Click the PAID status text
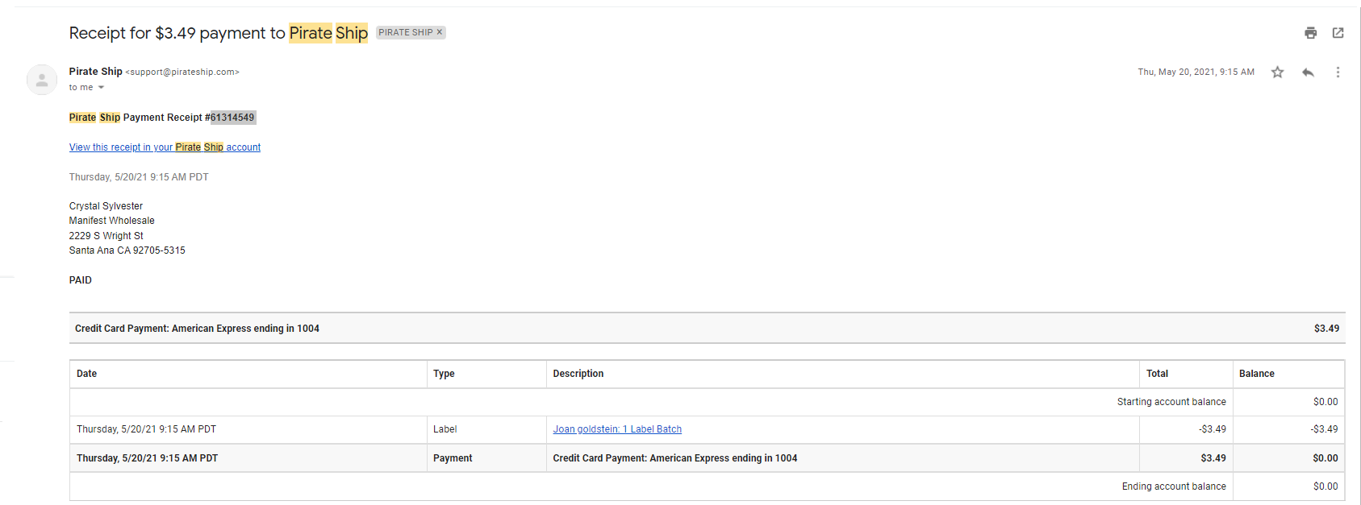The height and width of the screenshot is (505, 1361). click(81, 280)
